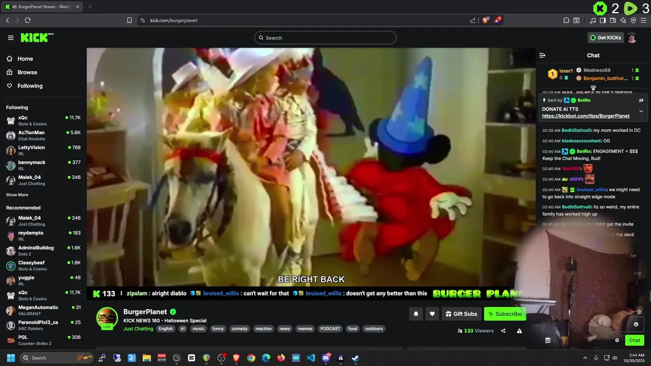Select the comedy tag
This screenshot has width=651, height=366.
(240, 329)
